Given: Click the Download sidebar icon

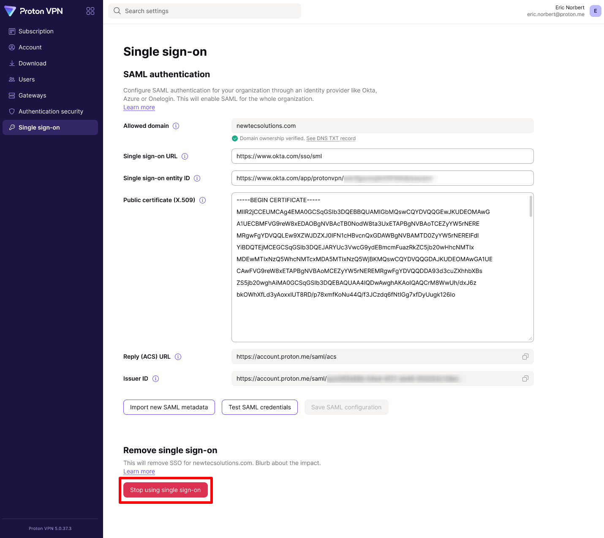Looking at the screenshot, I should click(12, 63).
